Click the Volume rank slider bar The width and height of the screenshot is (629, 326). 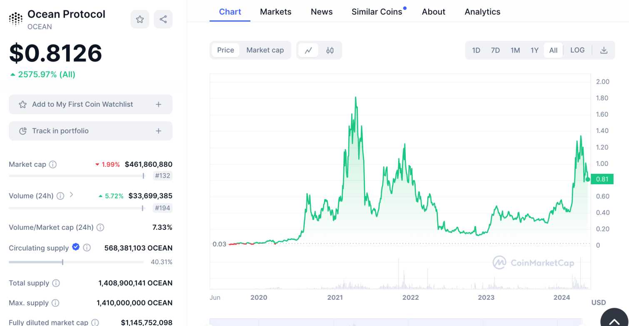[77, 208]
